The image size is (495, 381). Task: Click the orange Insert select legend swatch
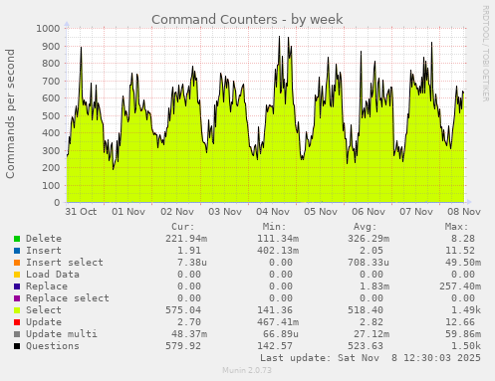click(x=17, y=263)
